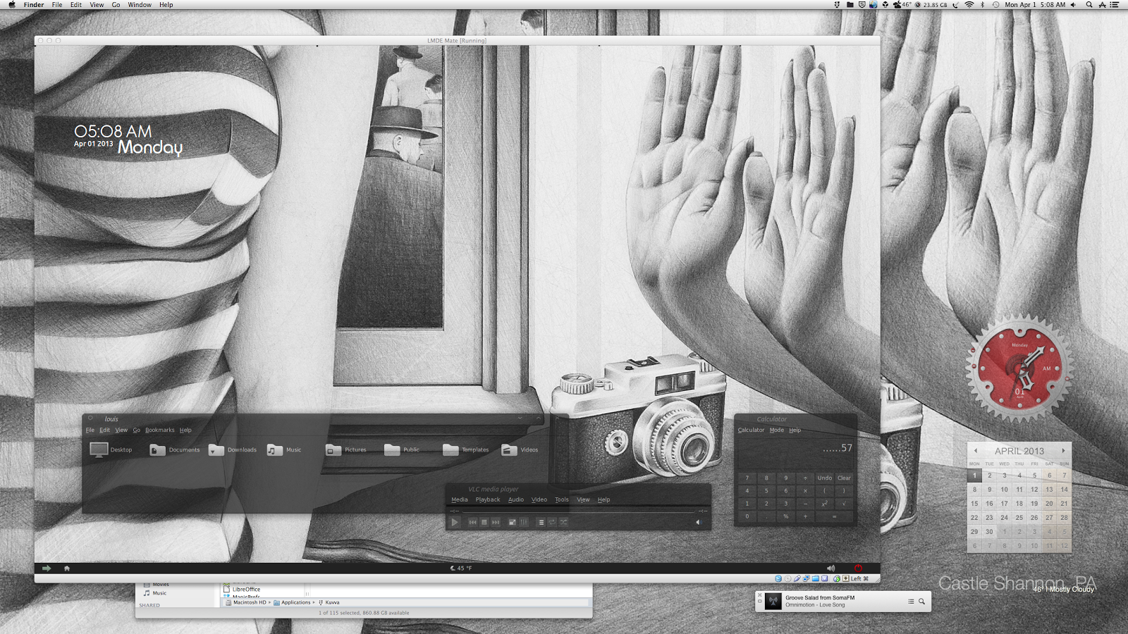The width and height of the screenshot is (1128, 634).
Task: Click the Time Machine menu bar icon
Action: pyautogui.click(x=995, y=5)
